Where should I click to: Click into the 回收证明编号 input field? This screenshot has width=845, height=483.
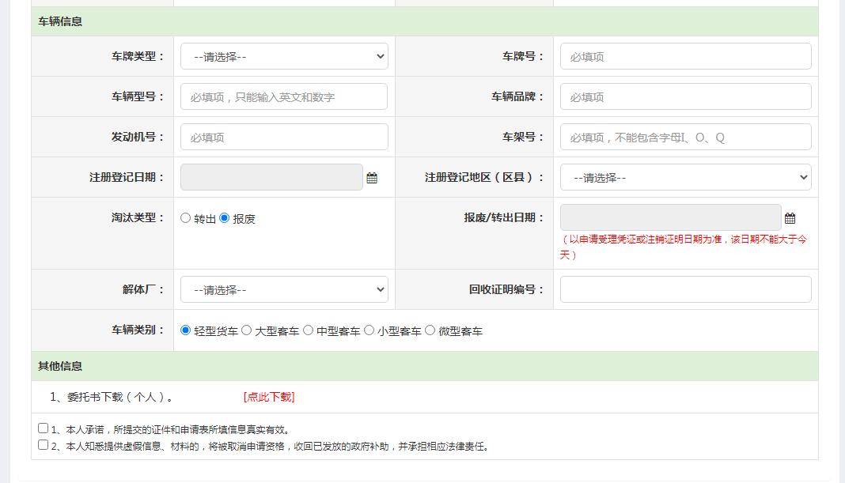click(x=685, y=289)
